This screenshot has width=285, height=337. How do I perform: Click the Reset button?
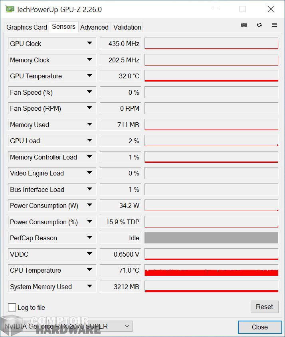[x=264, y=307]
